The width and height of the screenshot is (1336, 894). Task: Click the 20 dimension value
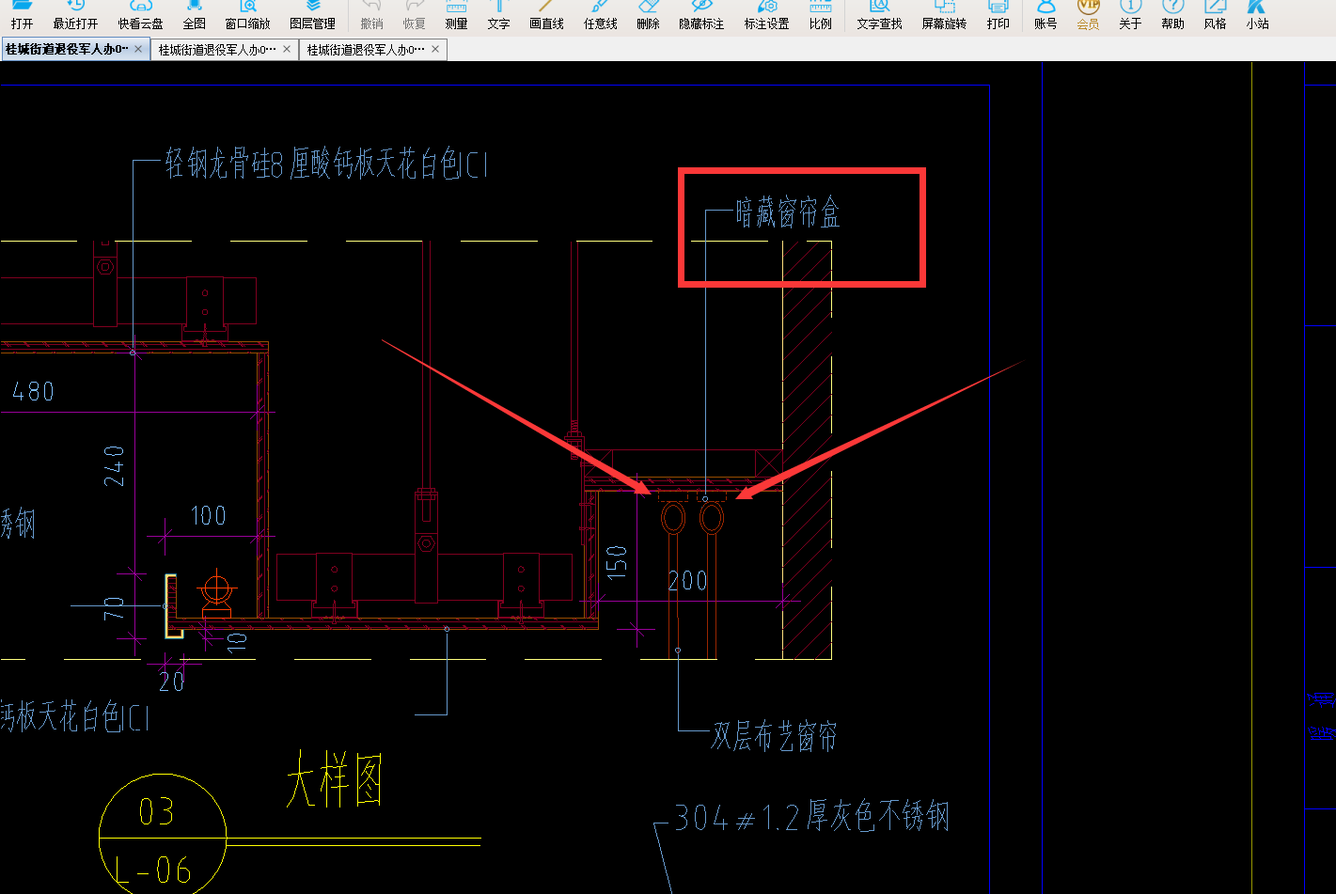click(172, 682)
